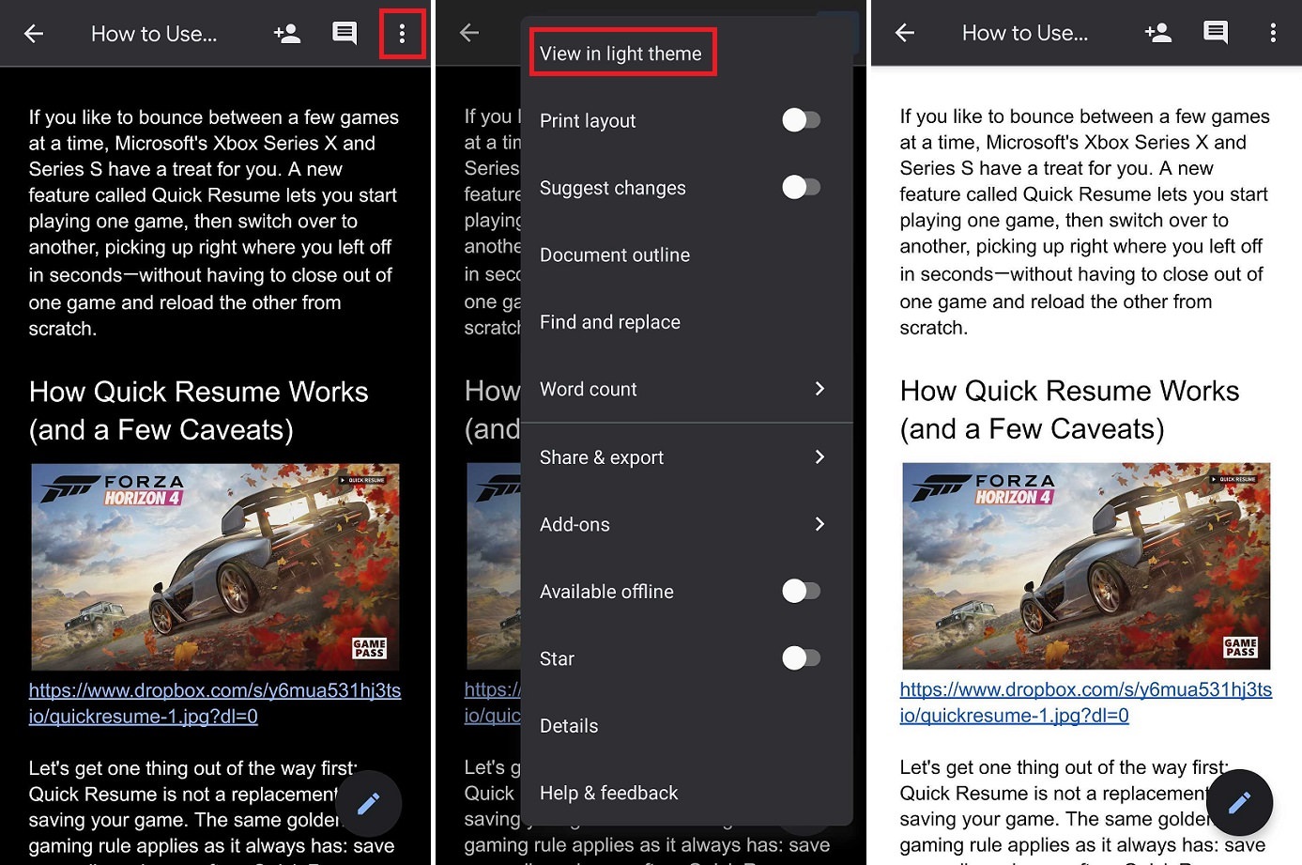This screenshot has width=1302, height=865.
Task: Tap the 'How to Use...' title in the left screen
Action: [x=154, y=34]
